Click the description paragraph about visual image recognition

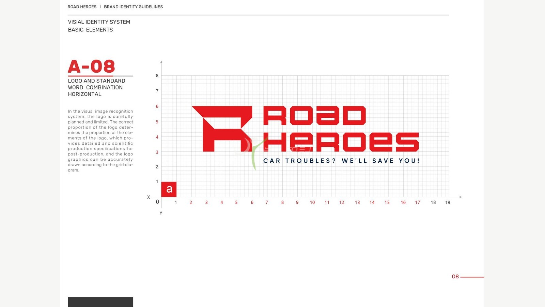point(100,141)
